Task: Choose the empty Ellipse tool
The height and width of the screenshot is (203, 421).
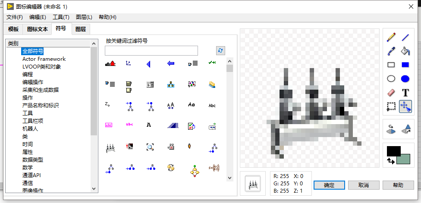Action: tap(391, 78)
